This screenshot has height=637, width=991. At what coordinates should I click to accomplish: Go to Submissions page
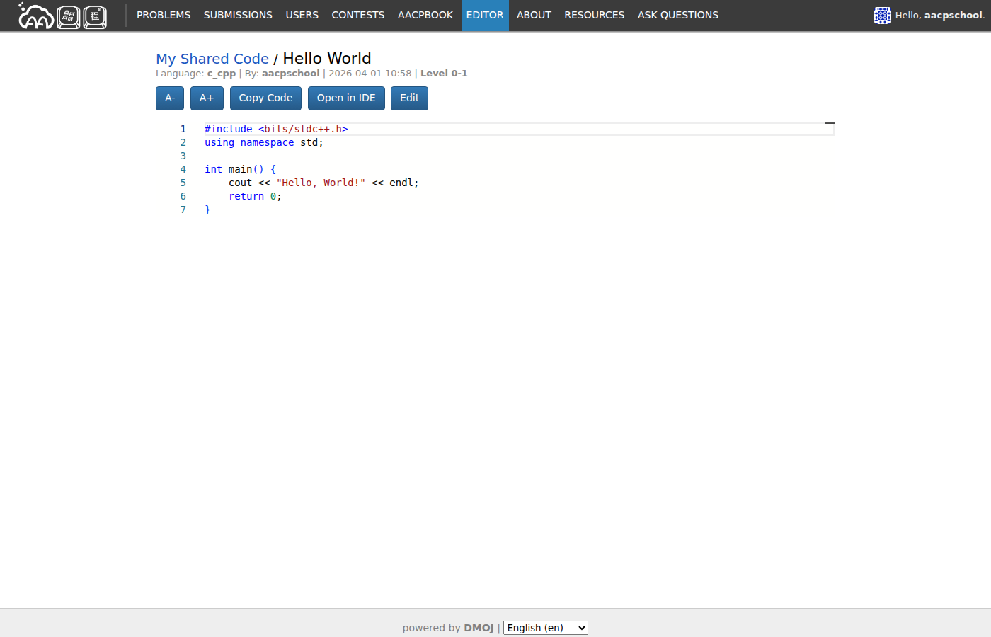pyautogui.click(x=238, y=16)
